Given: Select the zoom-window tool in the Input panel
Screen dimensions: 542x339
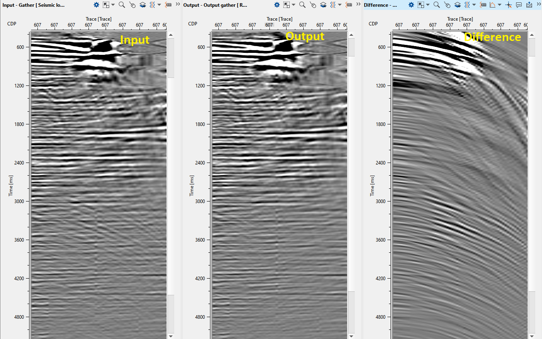Looking at the screenshot, I should (106, 5).
